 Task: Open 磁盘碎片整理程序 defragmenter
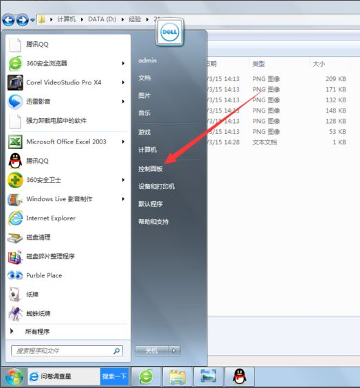coord(67,256)
